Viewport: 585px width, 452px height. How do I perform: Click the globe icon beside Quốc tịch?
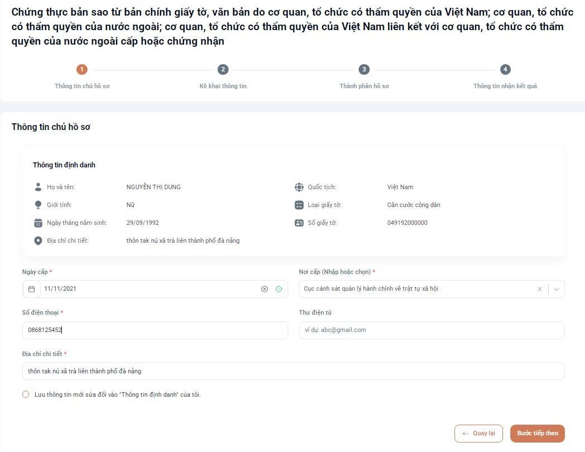point(299,187)
